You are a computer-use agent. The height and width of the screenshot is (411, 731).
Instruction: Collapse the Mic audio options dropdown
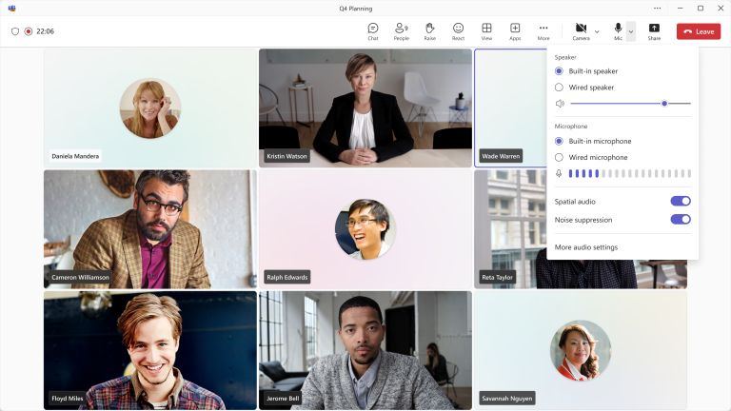pos(631,31)
